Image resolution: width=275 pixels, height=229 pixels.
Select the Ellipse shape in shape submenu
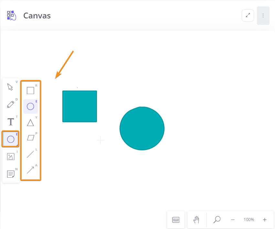click(x=30, y=107)
